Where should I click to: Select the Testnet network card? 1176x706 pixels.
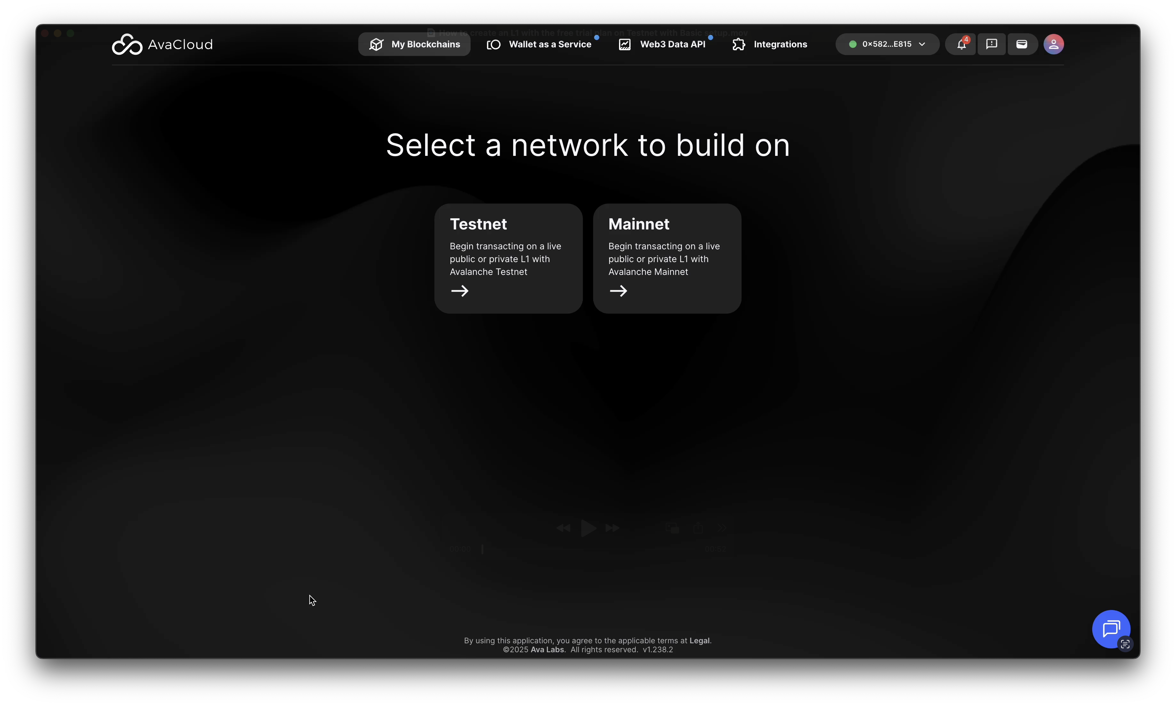(508, 258)
